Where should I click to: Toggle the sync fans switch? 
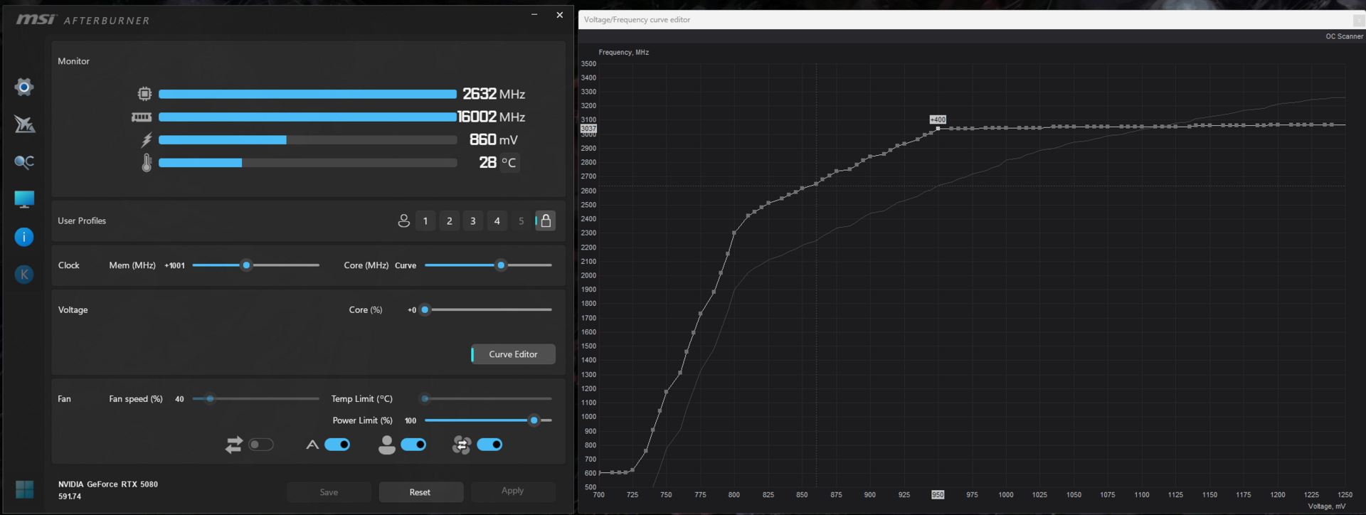click(x=489, y=445)
